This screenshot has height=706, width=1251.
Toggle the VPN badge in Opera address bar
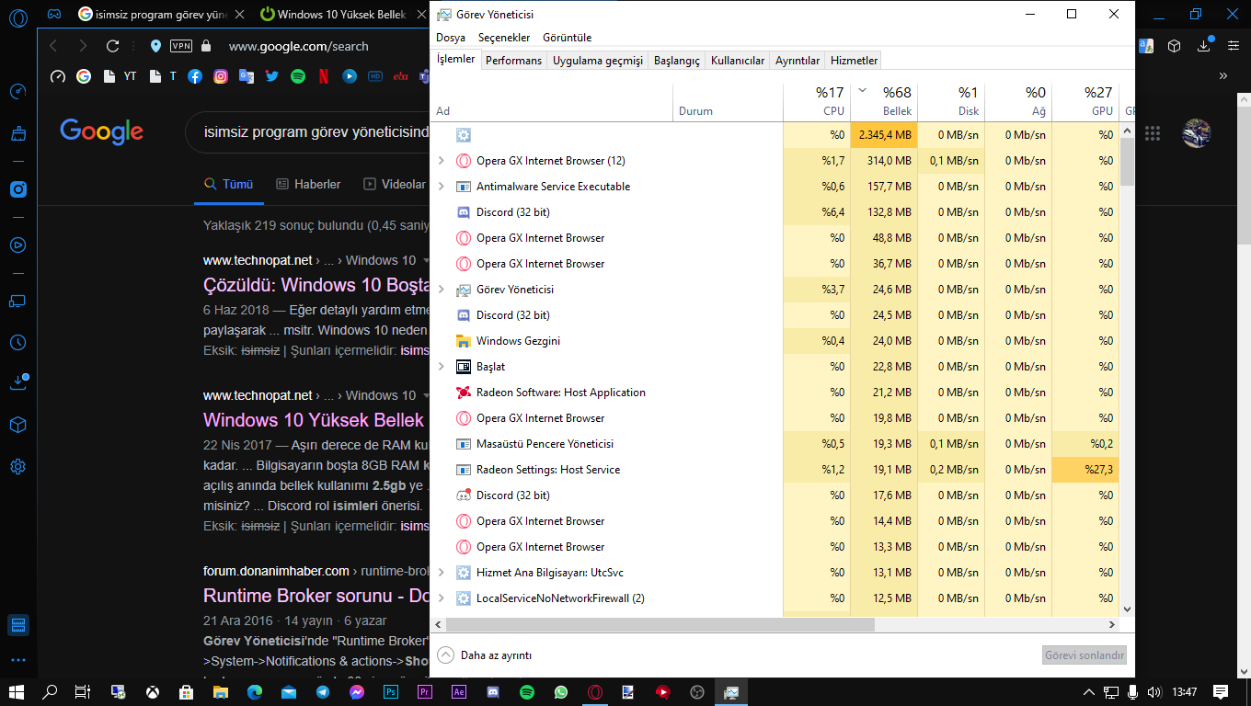[x=181, y=46]
